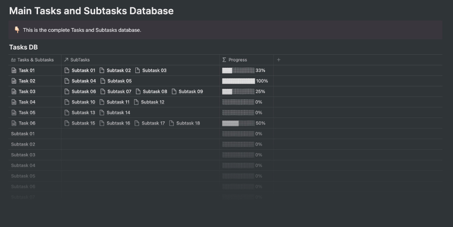Click the 100% progress bar for Task 02

(238, 81)
